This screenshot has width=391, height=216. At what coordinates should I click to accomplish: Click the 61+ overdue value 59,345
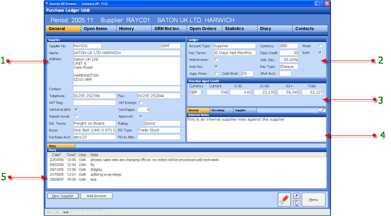coord(289,92)
